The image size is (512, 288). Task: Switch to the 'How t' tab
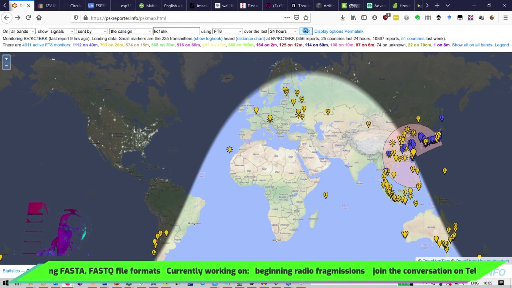pyautogui.click(x=401, y=6)
